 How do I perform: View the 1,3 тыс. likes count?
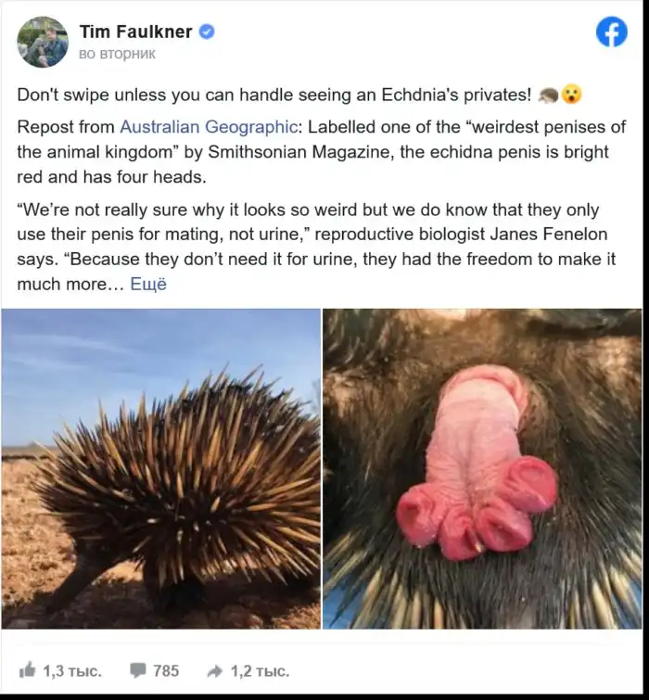coord(72,670)
